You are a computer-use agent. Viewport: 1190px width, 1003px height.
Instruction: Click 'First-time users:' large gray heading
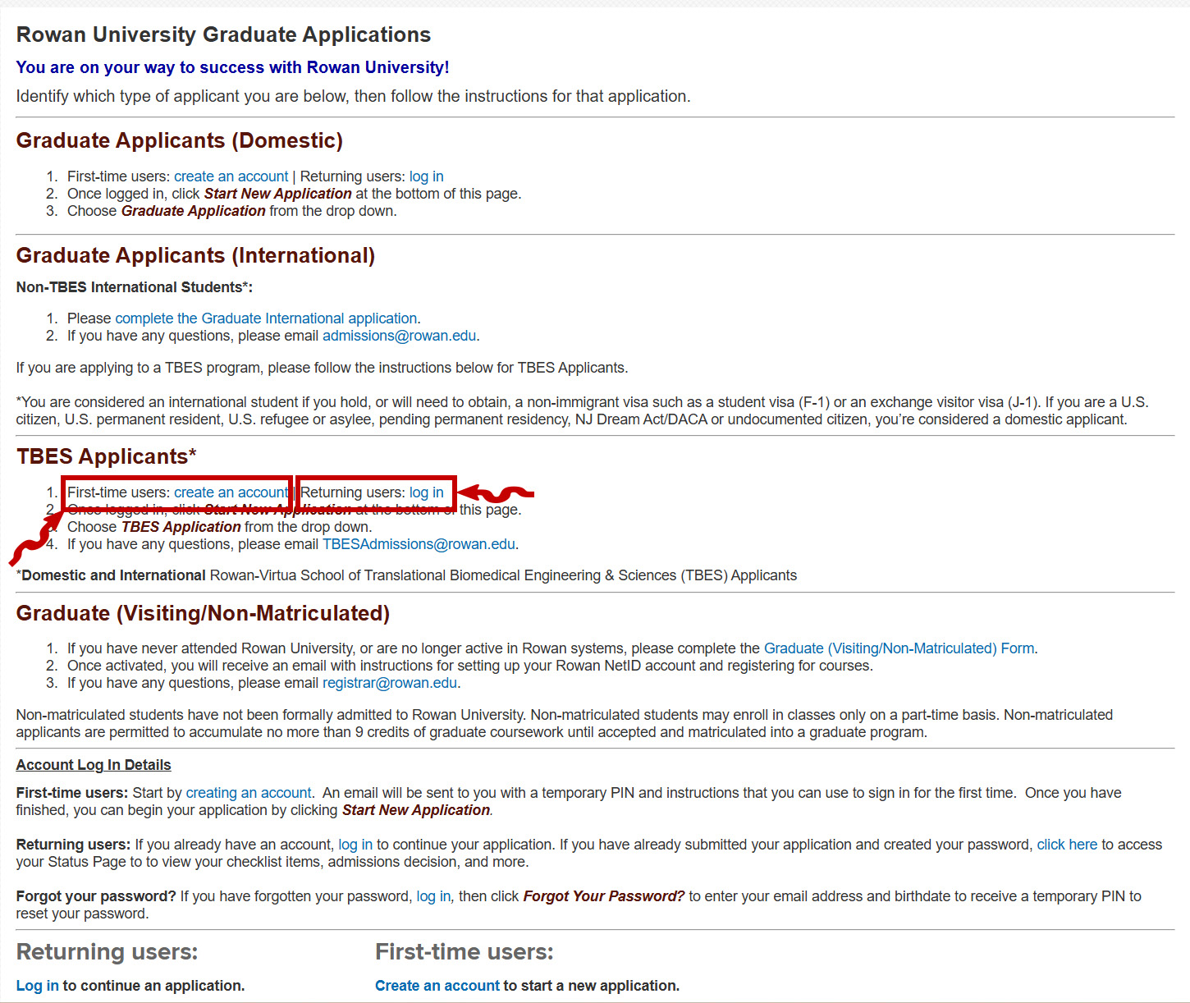(464, 952)
